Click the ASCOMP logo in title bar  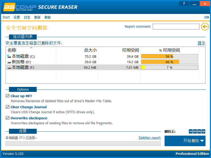pyautogui.click(x=19, y=7)
